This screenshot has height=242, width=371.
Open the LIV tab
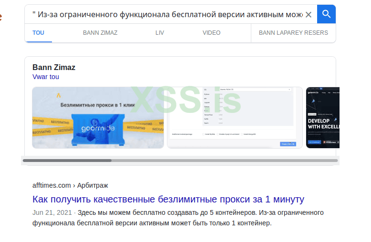coord(160,33)
